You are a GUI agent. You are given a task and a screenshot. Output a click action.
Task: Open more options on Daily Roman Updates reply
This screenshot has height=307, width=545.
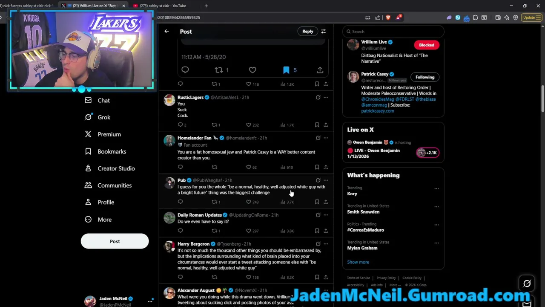pos(326,215)
